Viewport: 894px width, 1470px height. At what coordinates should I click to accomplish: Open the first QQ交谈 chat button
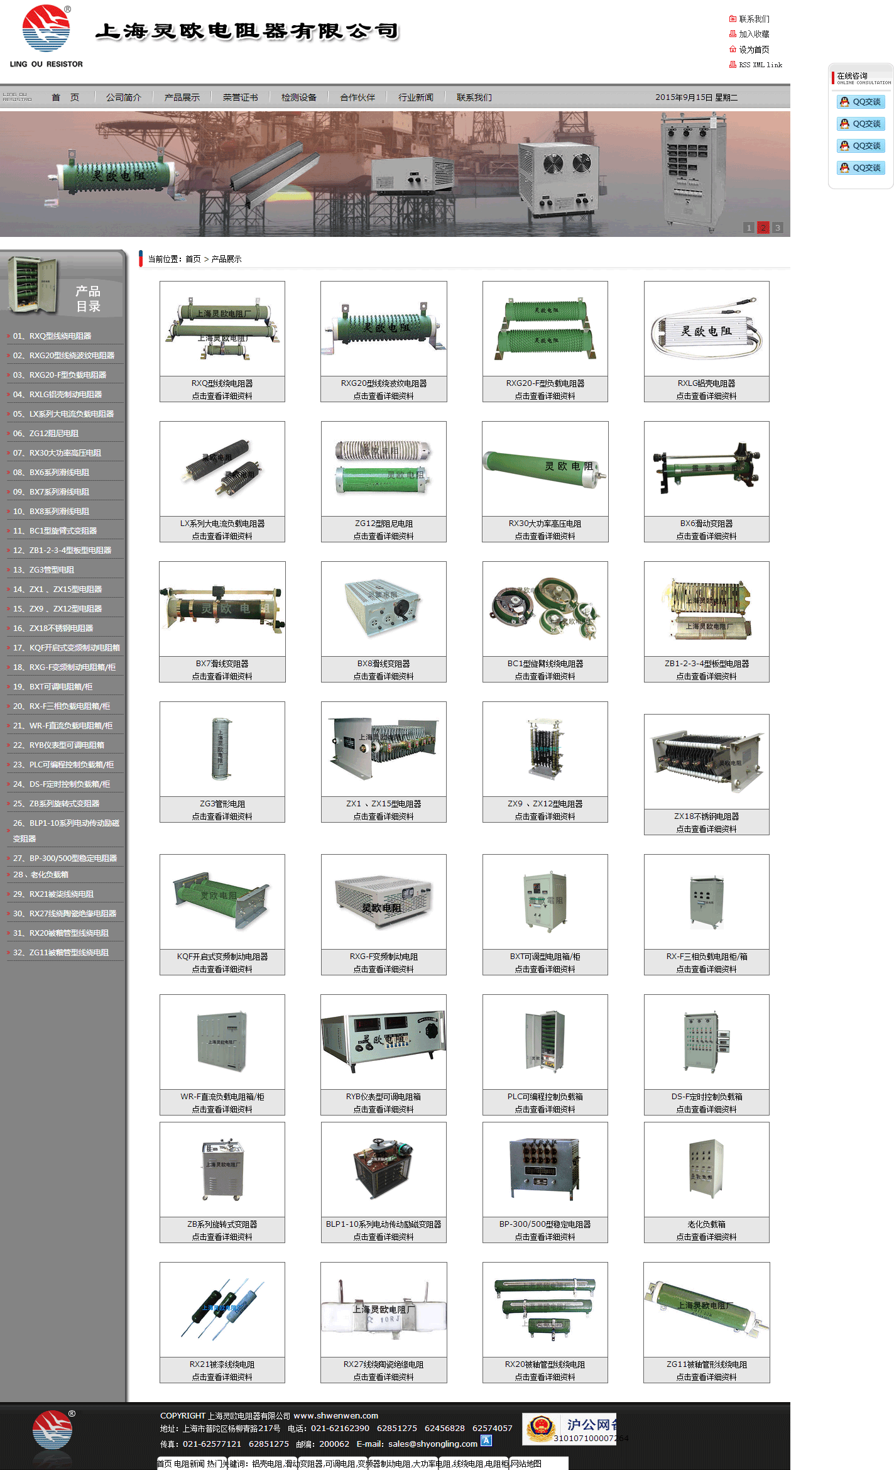[861, 102]
